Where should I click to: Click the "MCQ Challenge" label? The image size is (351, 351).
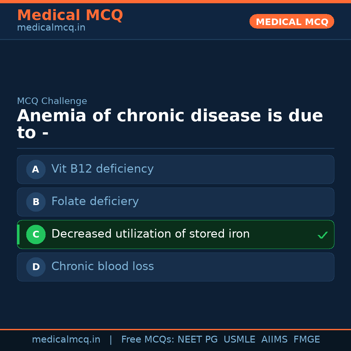(x=52, y=101)
